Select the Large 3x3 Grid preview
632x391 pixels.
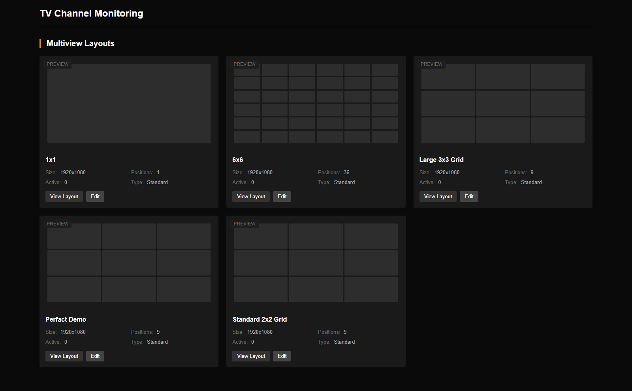point(502,103)
